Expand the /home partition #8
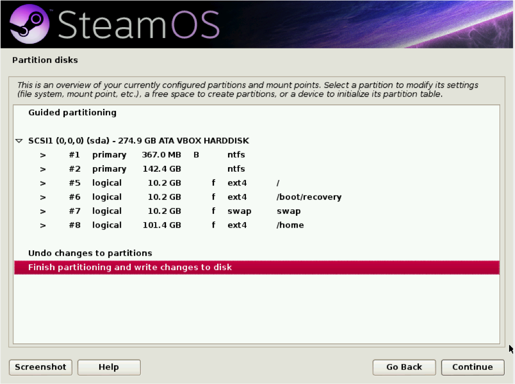The width and height of the screenshot is (515, 384). (x=43, y=225)
